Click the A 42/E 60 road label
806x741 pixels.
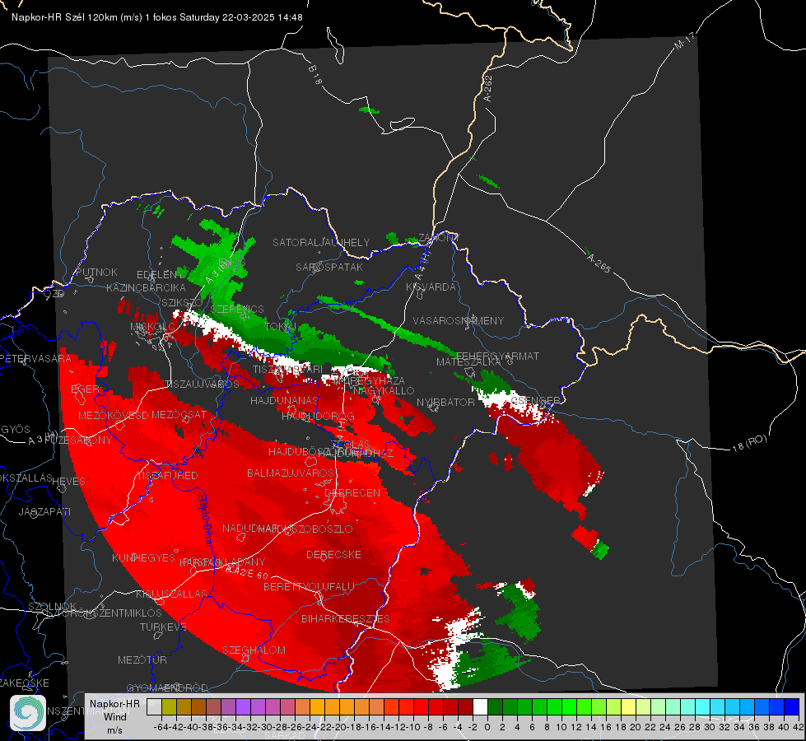click(248, 573)
